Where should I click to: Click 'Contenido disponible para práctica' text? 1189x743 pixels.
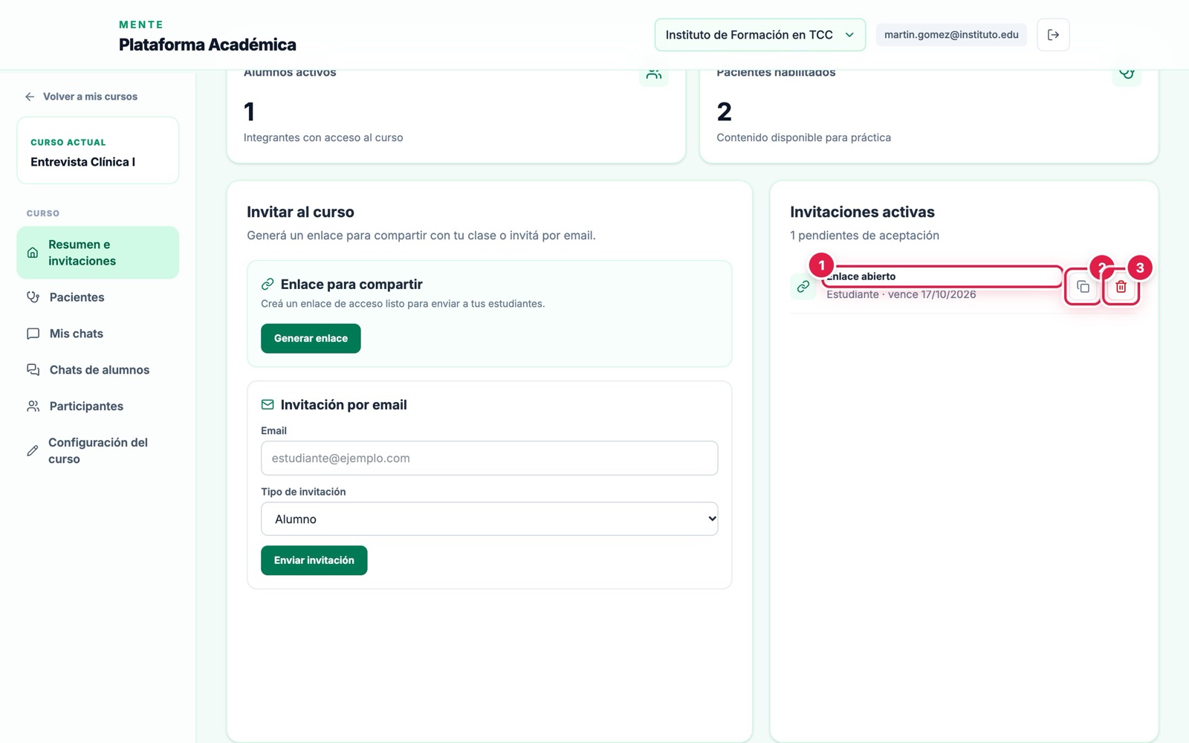(x=803, y=137)
